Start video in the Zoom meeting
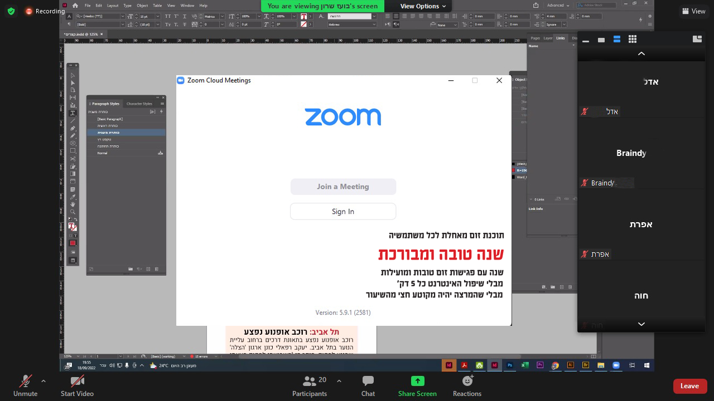Image resolution: width=714 pixels, height=401 pixels. pyautogui.click(x=76, y=385)
